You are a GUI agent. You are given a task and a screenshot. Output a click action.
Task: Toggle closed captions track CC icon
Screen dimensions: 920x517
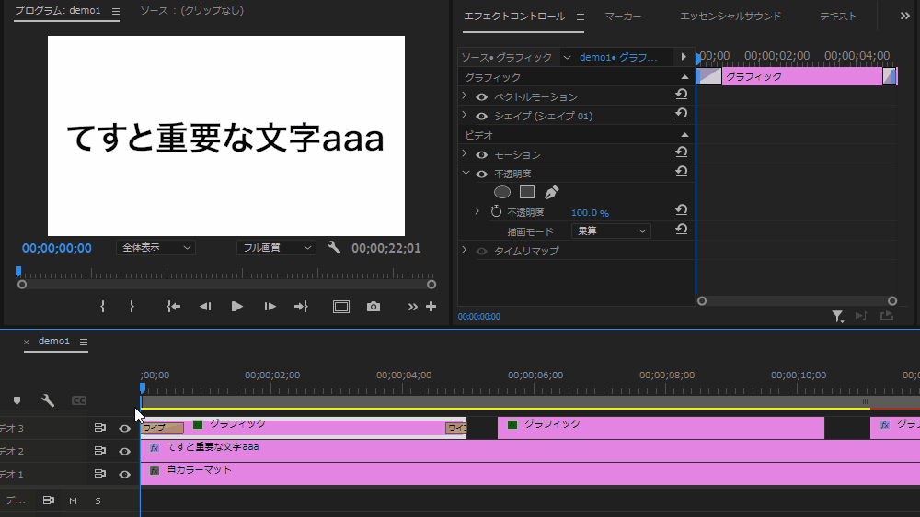[78, 400]
